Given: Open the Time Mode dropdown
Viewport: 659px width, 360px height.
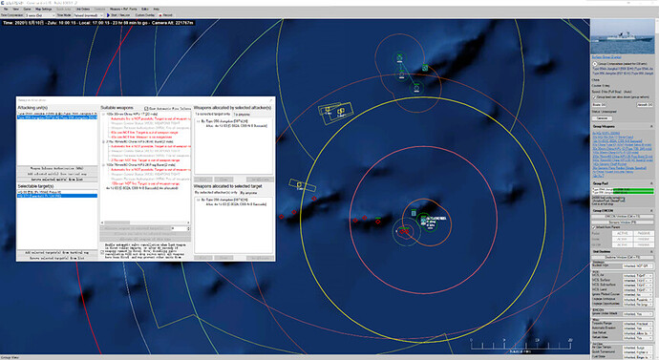Looking at the screenshot, I should pyautogui.click(x=88, y=15).
